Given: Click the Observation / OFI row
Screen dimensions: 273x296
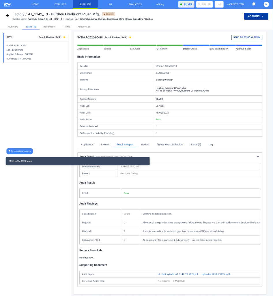Looking at the screenshot, I should pyautogui.click(x=170, y=240).
